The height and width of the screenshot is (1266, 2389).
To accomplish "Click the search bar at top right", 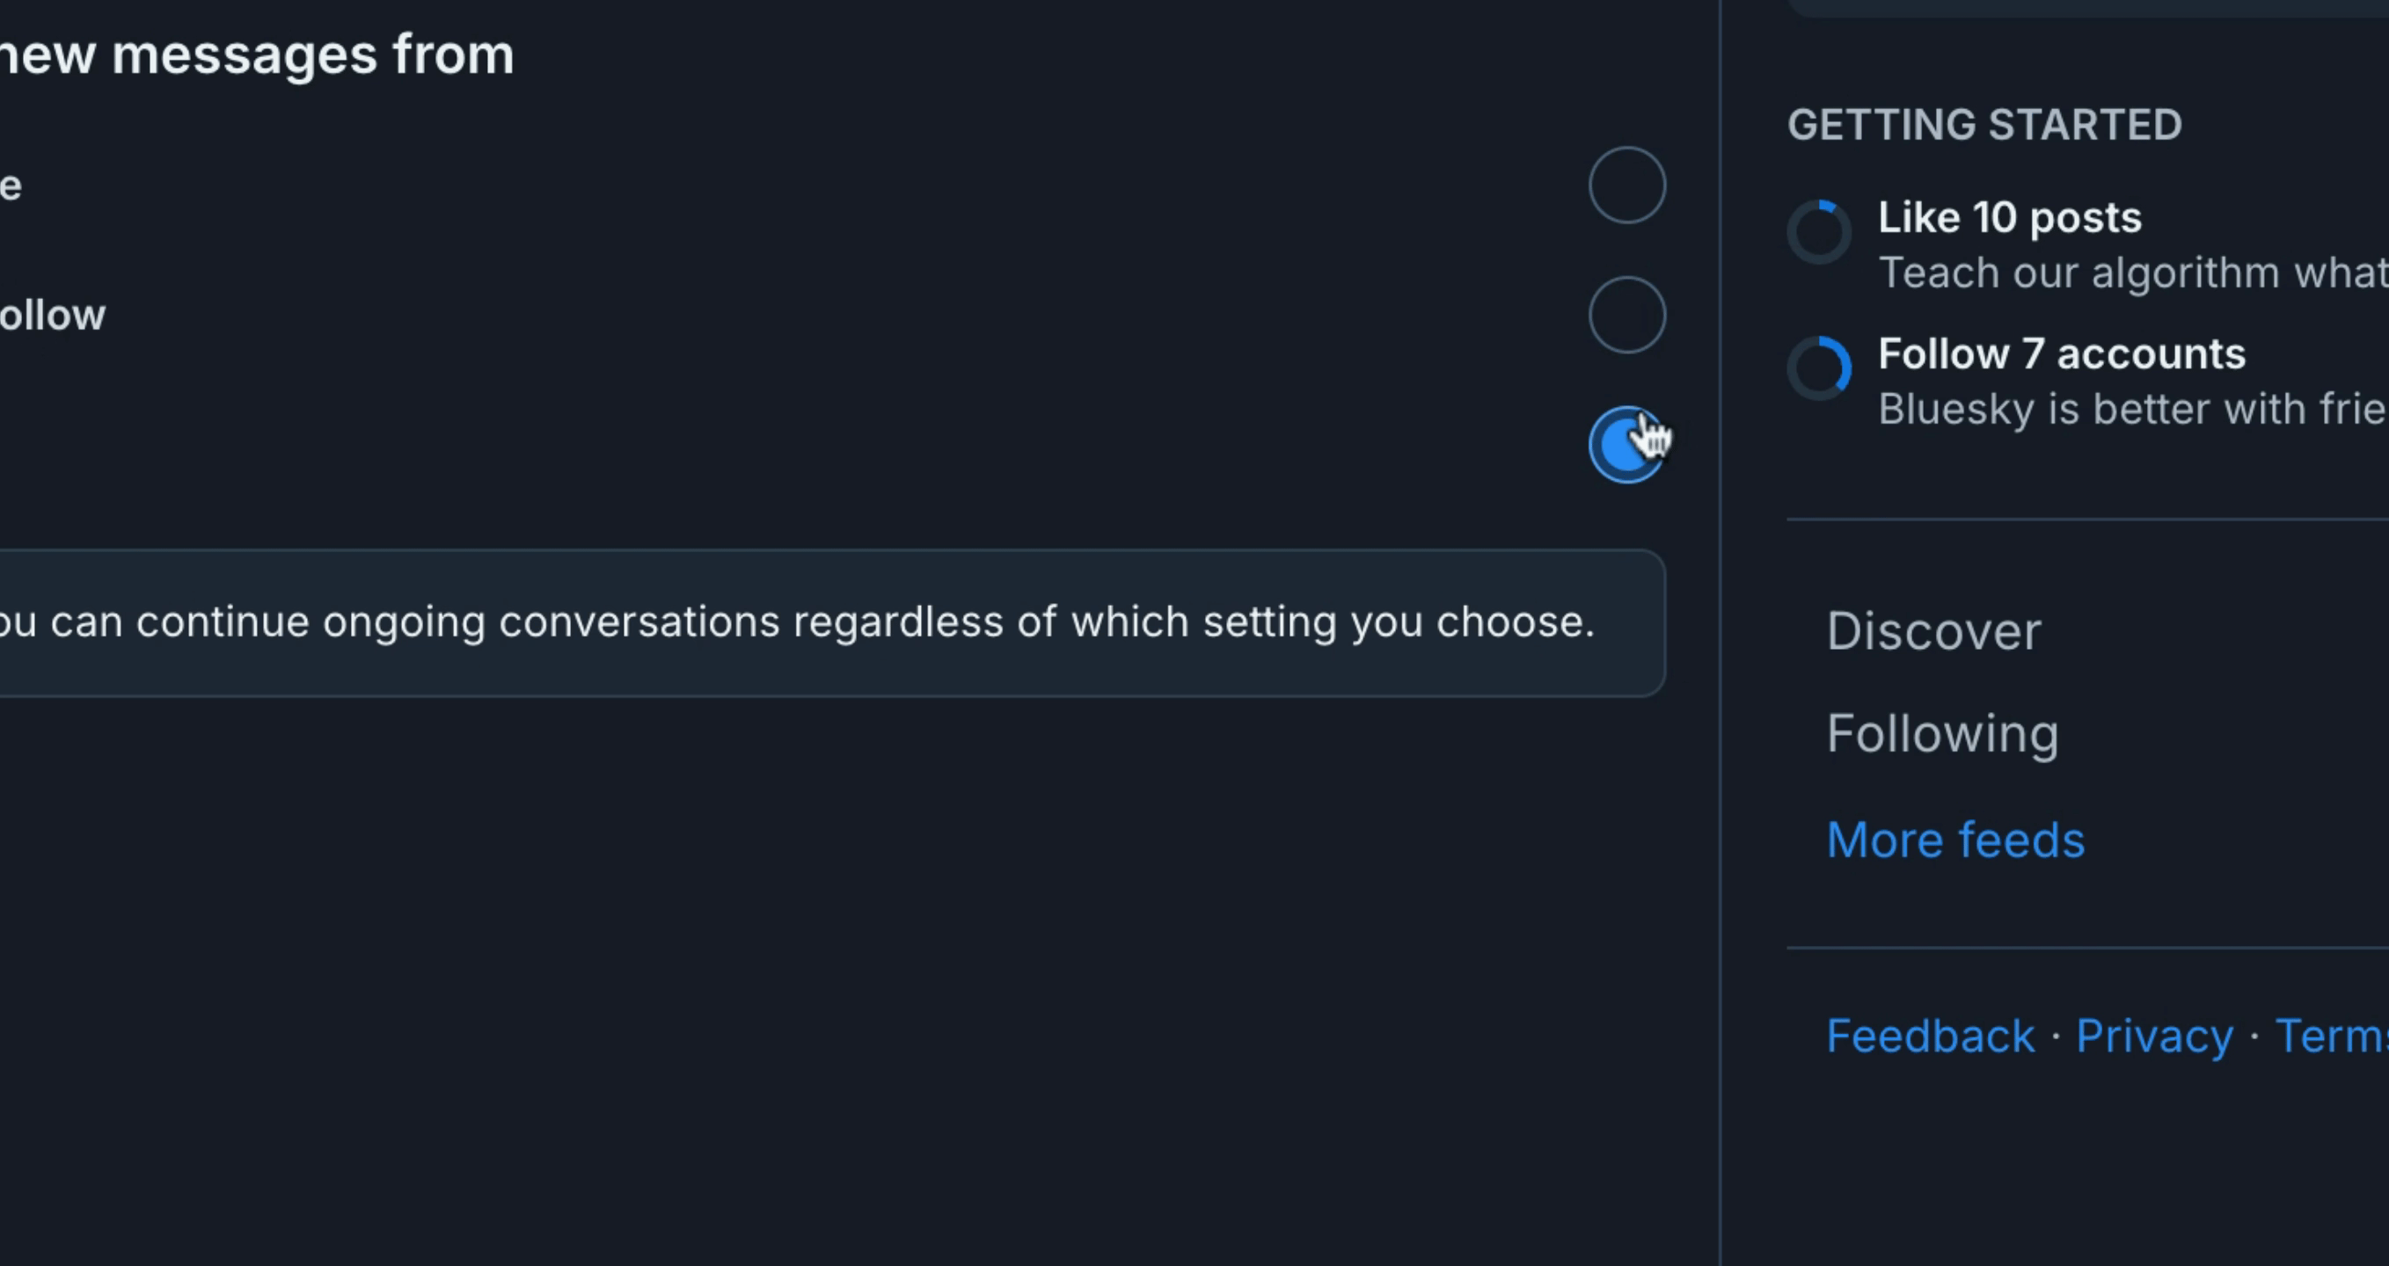I will [2086, 7].
